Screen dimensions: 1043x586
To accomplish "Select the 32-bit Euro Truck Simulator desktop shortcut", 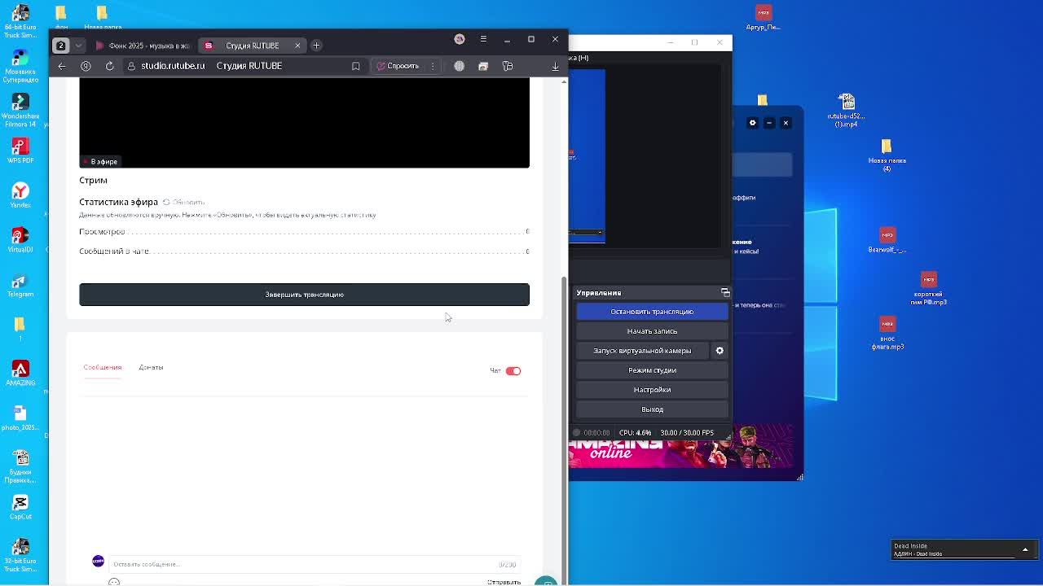I will [20, 555].
